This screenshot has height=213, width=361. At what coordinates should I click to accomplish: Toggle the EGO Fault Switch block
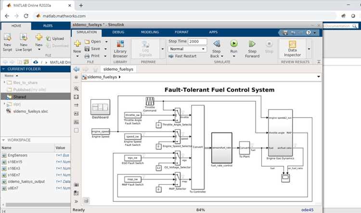133,158
